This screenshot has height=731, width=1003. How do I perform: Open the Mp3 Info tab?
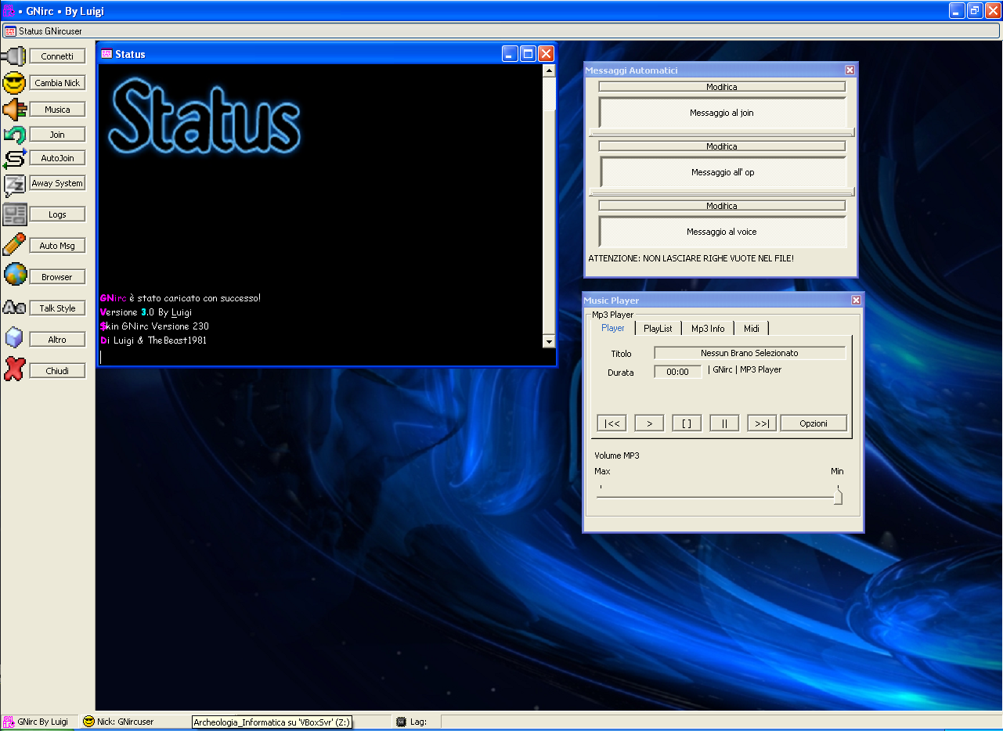pyautogui.click(x=708, y=329)
